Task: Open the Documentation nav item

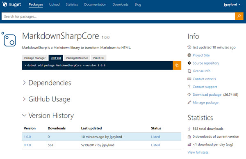Action: [x=95, y=5]
